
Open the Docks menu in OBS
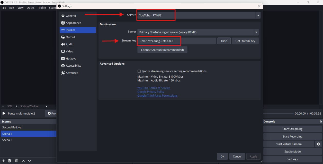[31, 8]
